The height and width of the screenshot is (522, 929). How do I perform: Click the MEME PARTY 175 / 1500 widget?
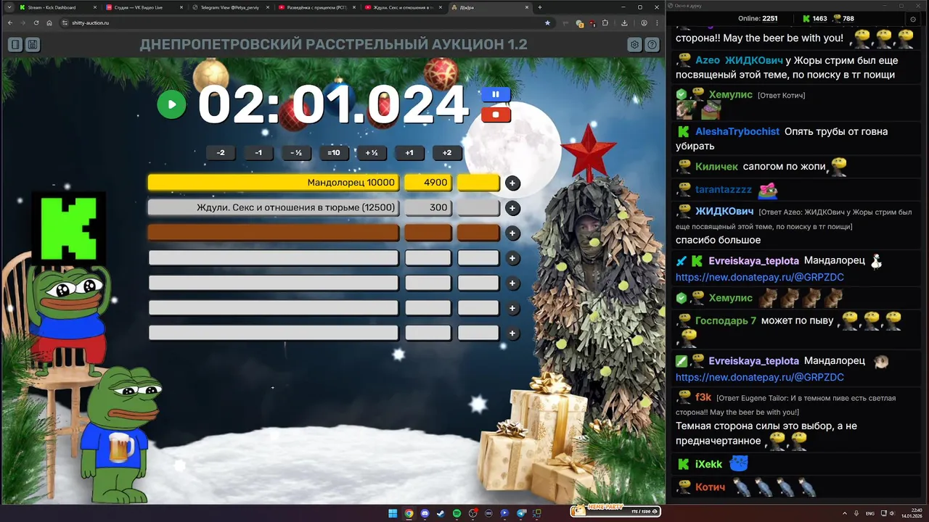tap(616, 510)
